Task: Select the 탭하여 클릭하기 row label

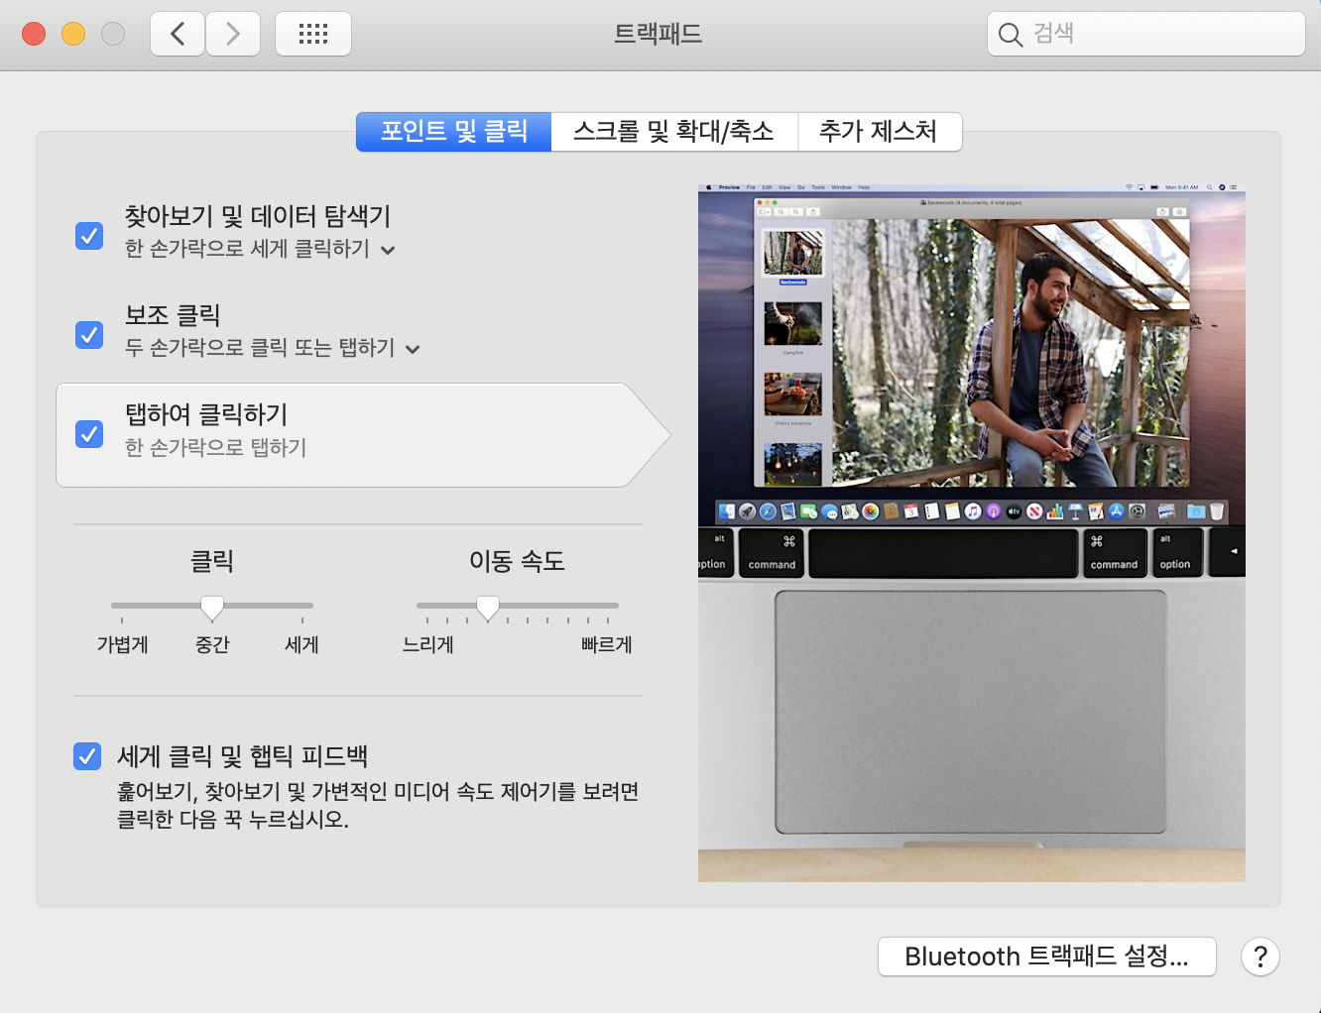Action: click(206, 414)
